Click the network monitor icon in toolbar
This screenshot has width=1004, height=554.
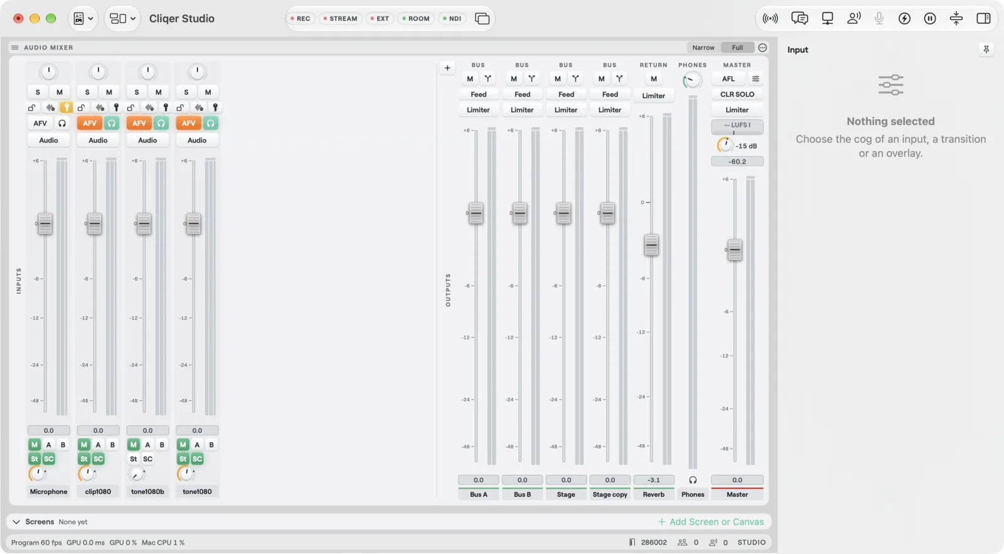click(x=828, y=18)
